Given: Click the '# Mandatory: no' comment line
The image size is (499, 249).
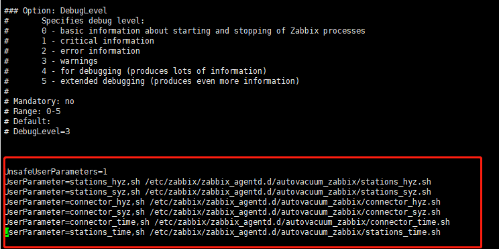Looking at the screenshot, I should [39, 101].
